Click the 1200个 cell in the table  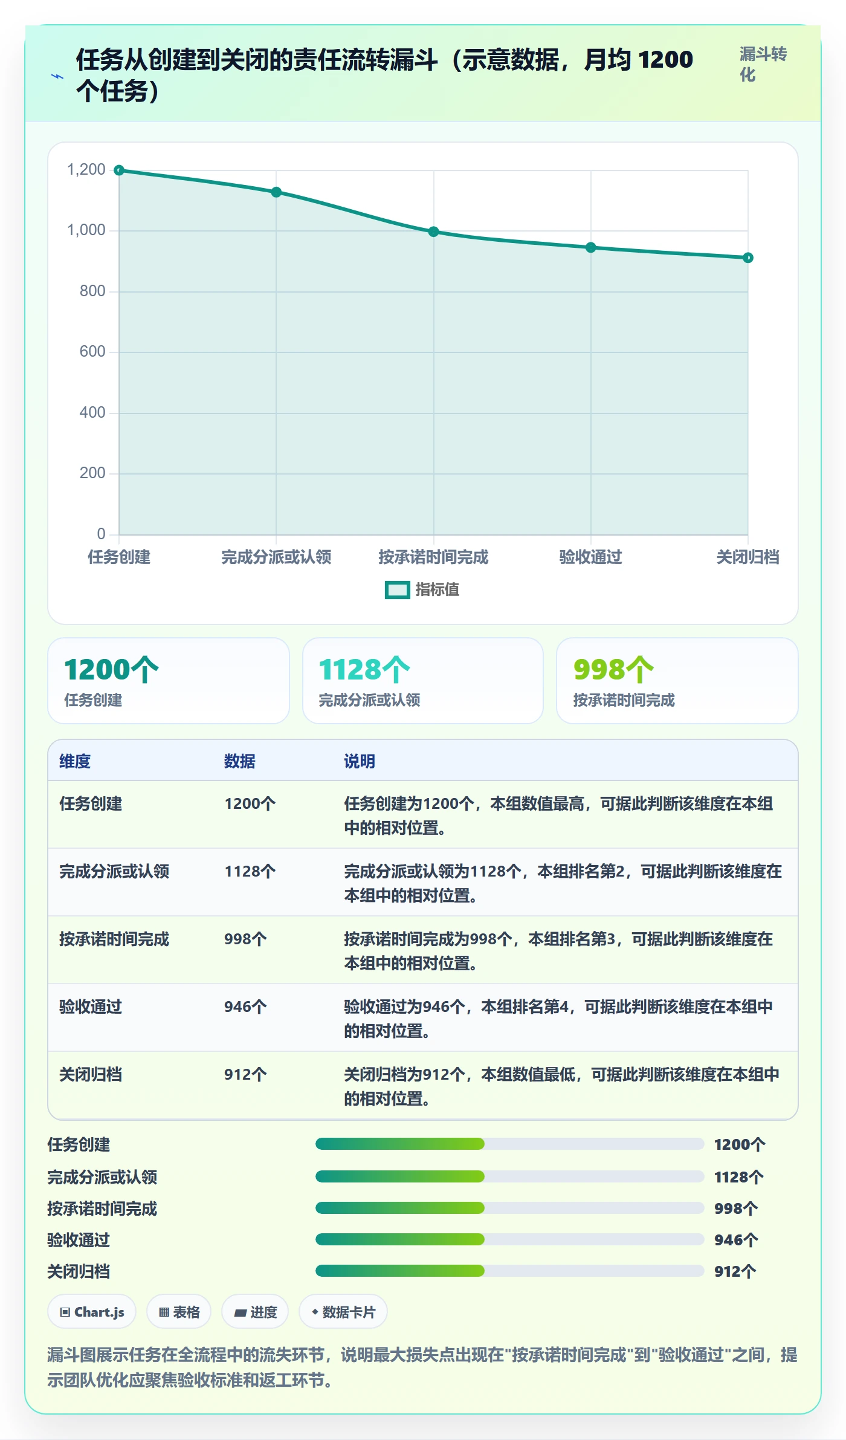pyautogui.click(x=250, y=803)
